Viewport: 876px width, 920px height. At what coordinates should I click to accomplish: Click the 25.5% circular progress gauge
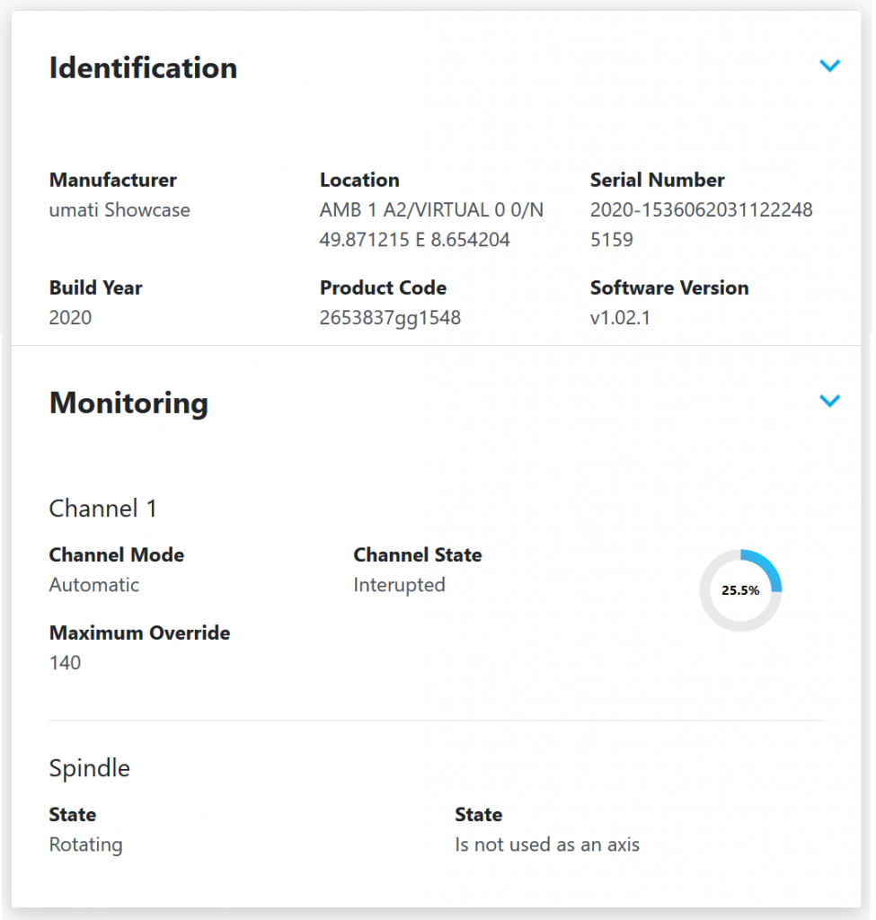point(740,590)
